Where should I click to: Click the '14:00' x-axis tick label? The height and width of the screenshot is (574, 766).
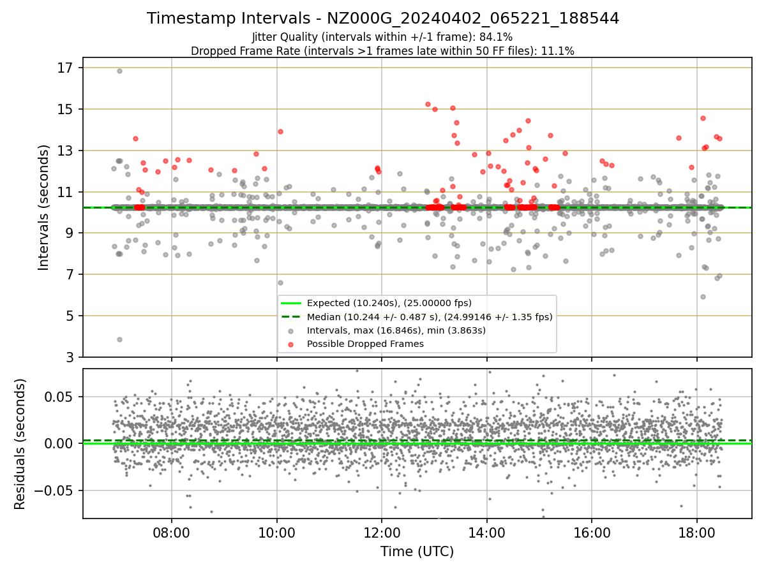tap(487, 532)
